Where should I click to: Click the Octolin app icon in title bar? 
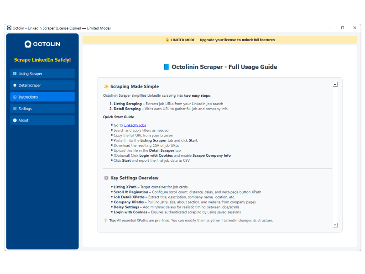[9, 28]
